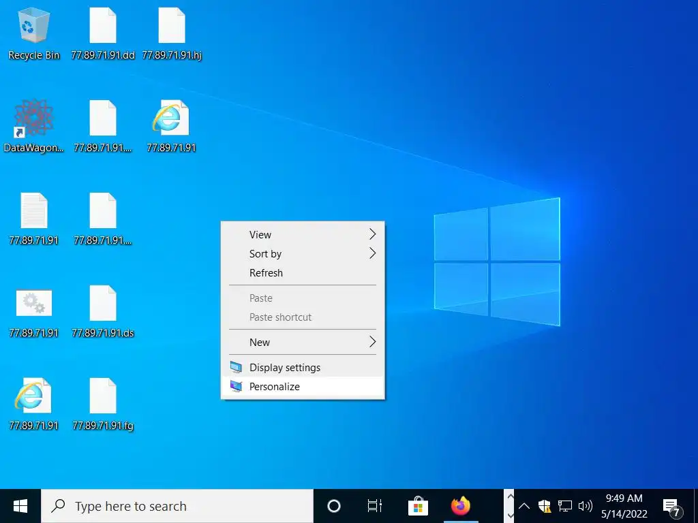
Task: Show hidden system tray icons
Action: click(524, 506)
